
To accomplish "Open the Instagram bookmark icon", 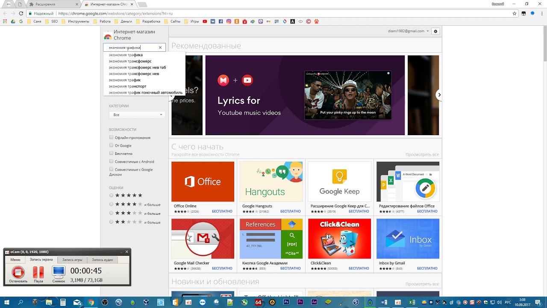I will [x=229, y=21].
